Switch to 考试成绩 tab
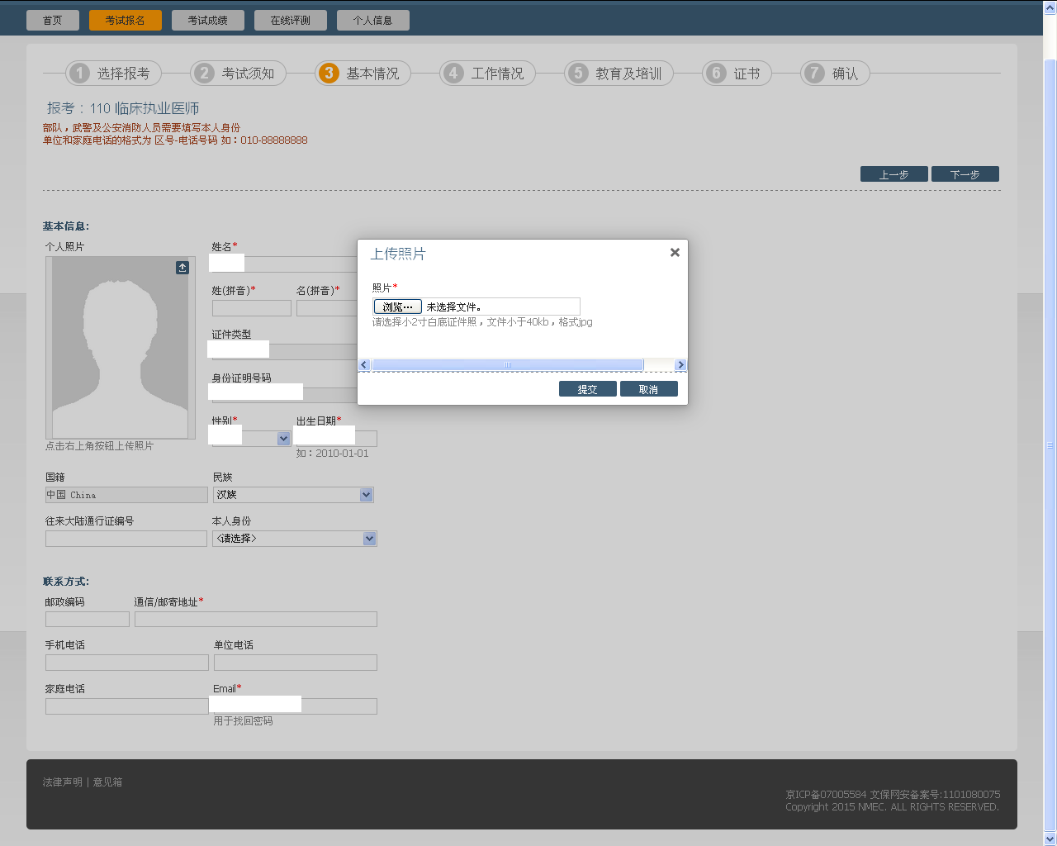The width and height of the screenshot is (1057, 846). pos(208,21)
